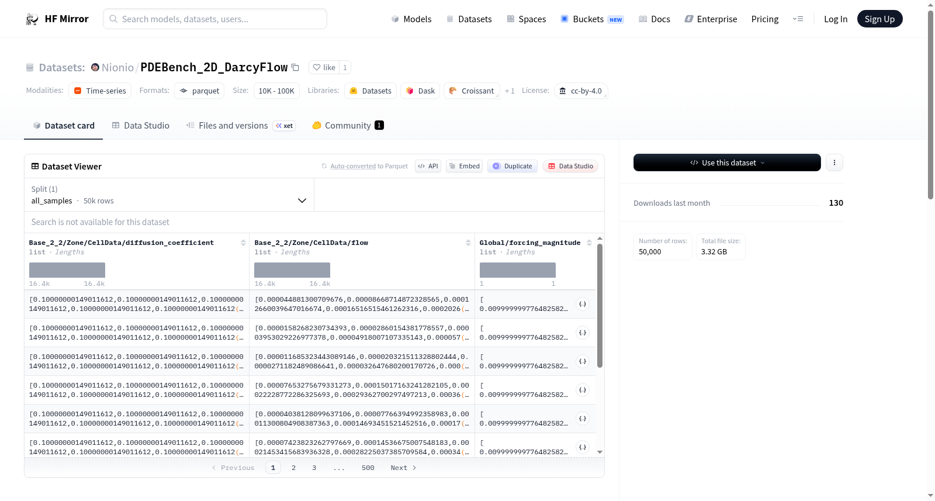Open the Files and versions tab
Image resolution: width=935 pixels, height=501 pixels.
240,126
